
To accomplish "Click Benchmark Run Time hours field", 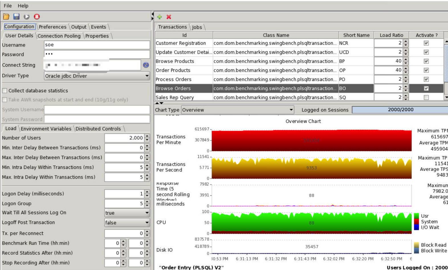I will [x=113, y=243].
